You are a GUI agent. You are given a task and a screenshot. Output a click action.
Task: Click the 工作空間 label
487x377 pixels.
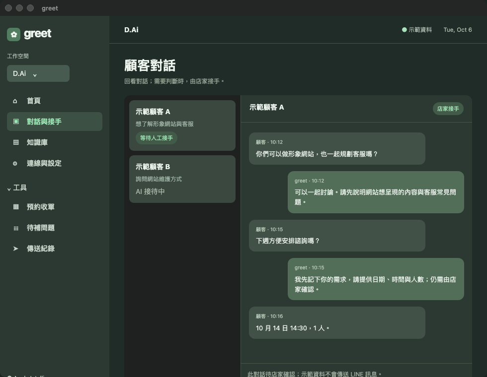(18, 56)
